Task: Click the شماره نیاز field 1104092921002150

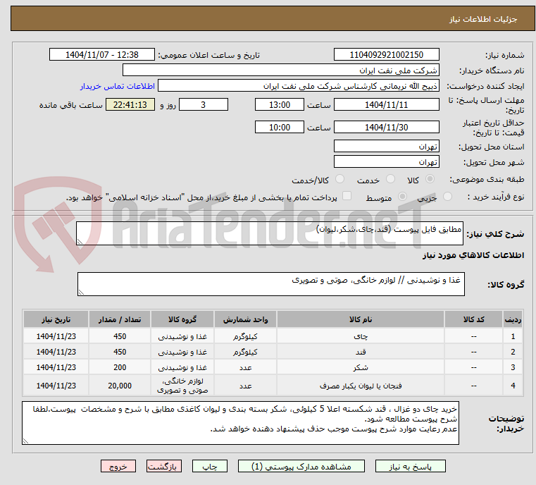Action: (x=386, y=55)
